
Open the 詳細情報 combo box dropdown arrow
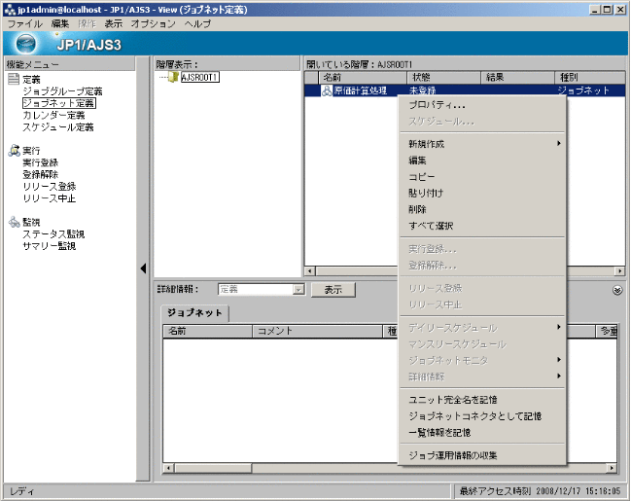click(x=298, y=289)
